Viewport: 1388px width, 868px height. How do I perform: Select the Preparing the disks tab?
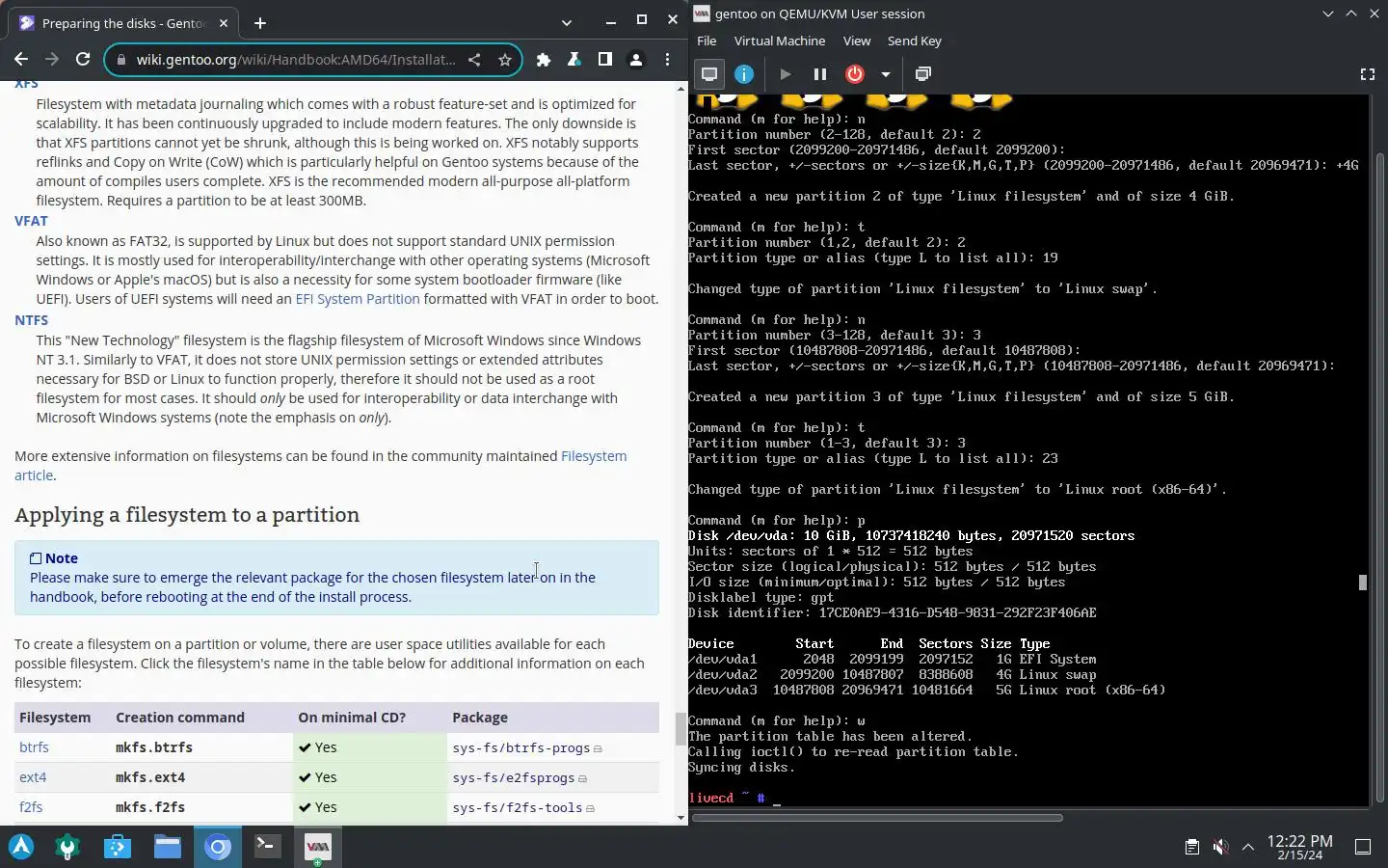[x=125, y=23]
